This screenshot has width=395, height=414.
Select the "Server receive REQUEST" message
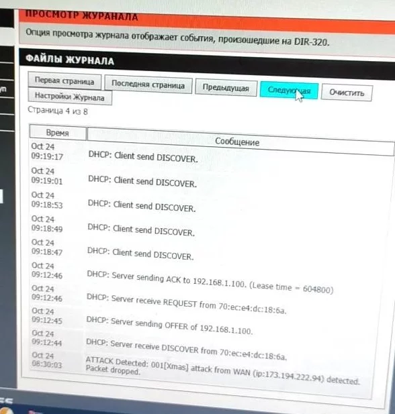point(186,304)
